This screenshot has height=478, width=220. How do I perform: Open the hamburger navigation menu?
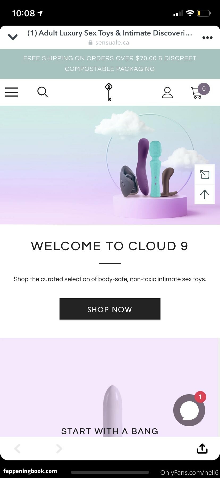pyautogui.click(x=12, y=92)
